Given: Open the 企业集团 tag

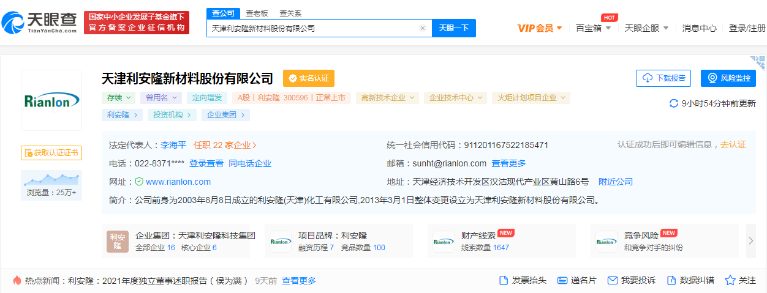Looking at the screenshot, I should 225,115.
